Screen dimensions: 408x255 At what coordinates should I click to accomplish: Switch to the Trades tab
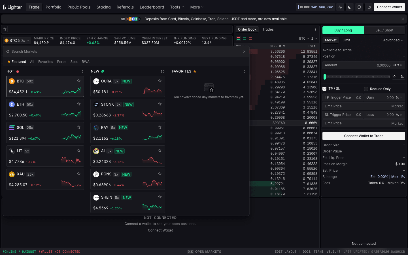tap(268, 29)
